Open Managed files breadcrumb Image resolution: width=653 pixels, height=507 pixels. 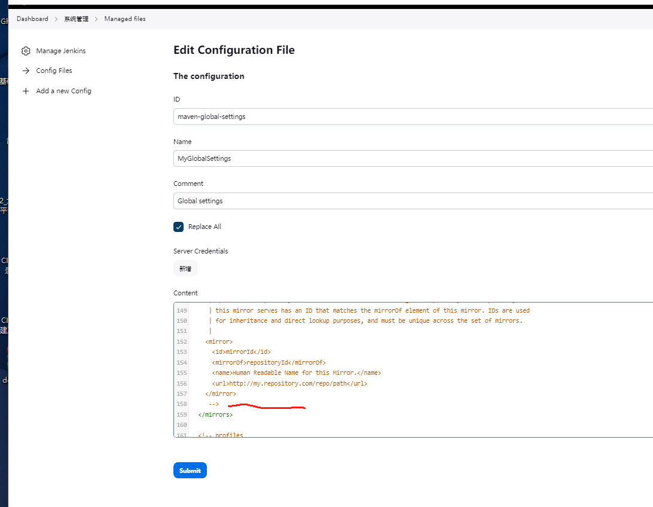coord(124,19)
